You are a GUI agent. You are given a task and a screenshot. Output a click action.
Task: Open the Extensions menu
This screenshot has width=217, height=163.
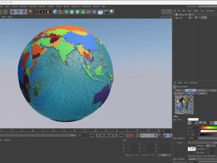pyautogui.click(x=75, y=6)
